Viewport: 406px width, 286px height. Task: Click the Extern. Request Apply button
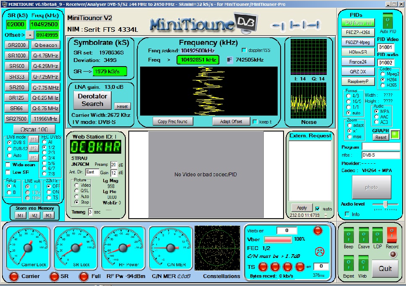[302, 208]
